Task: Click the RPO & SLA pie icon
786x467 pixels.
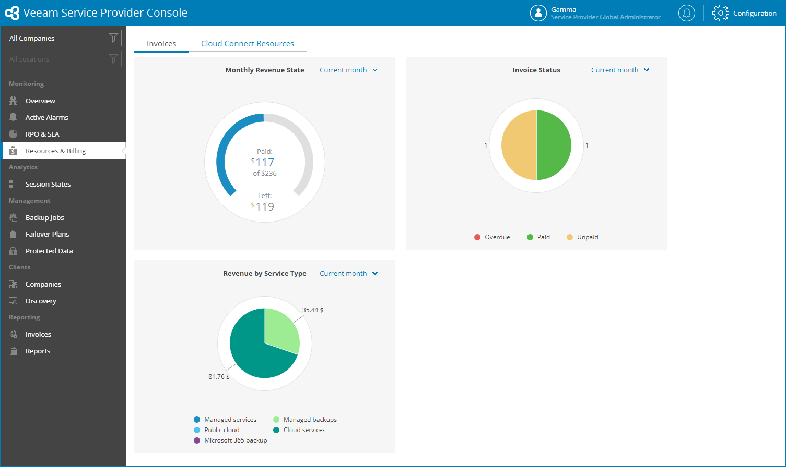Action: [x=13, y=134]
